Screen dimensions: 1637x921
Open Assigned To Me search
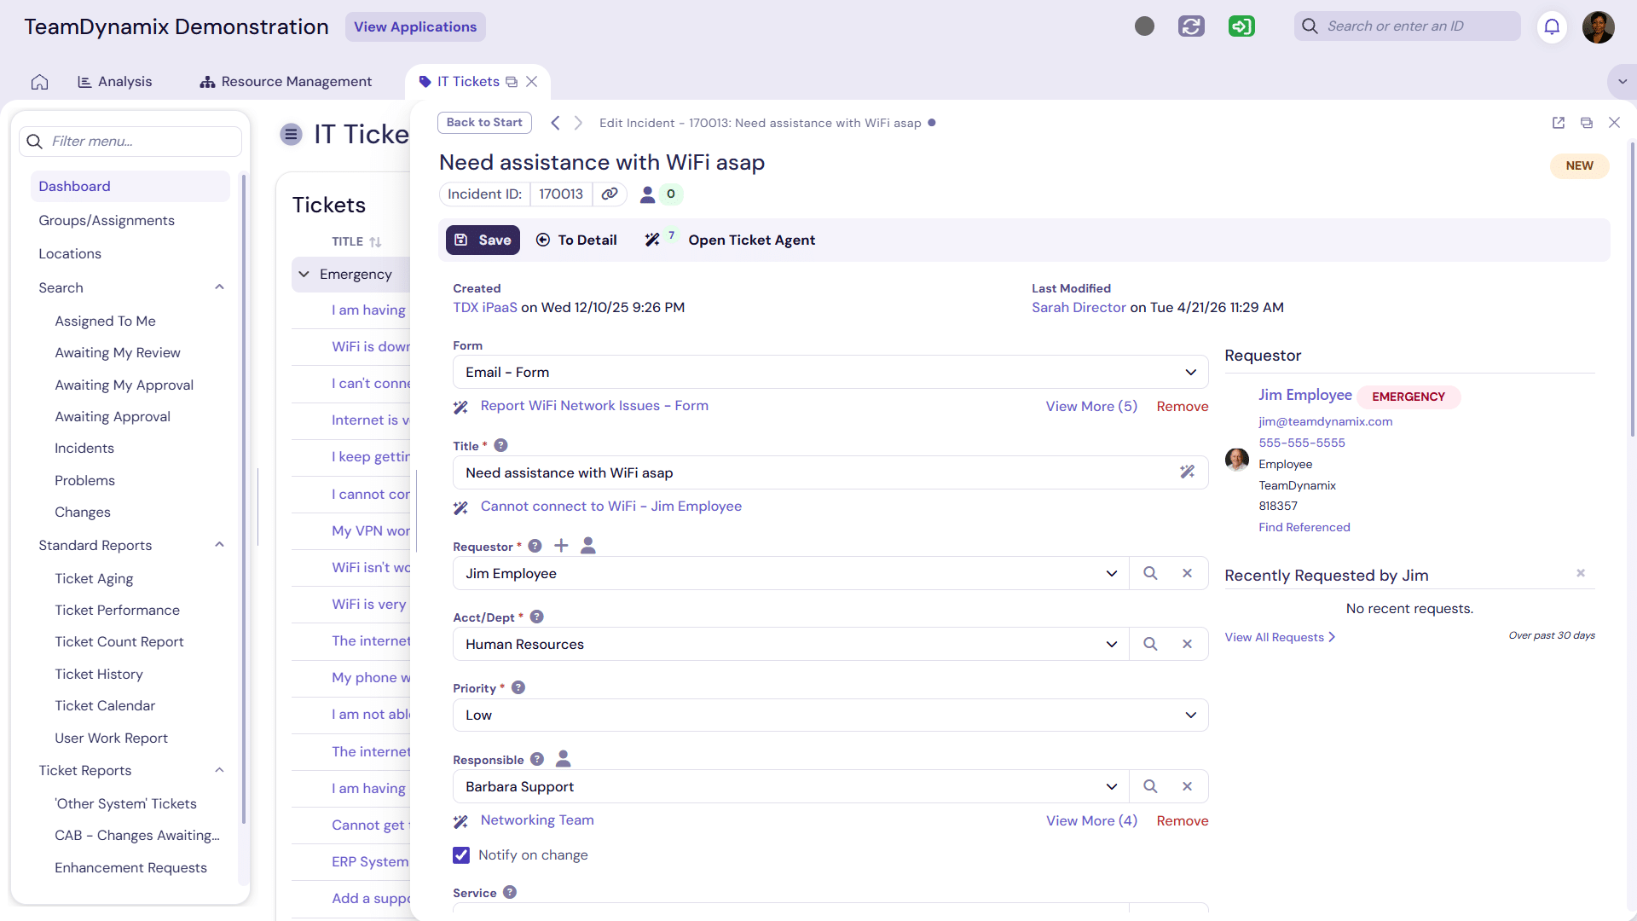105,321
